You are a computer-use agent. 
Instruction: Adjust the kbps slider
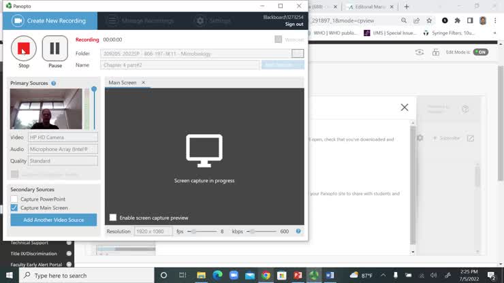(x=253, y=231)
